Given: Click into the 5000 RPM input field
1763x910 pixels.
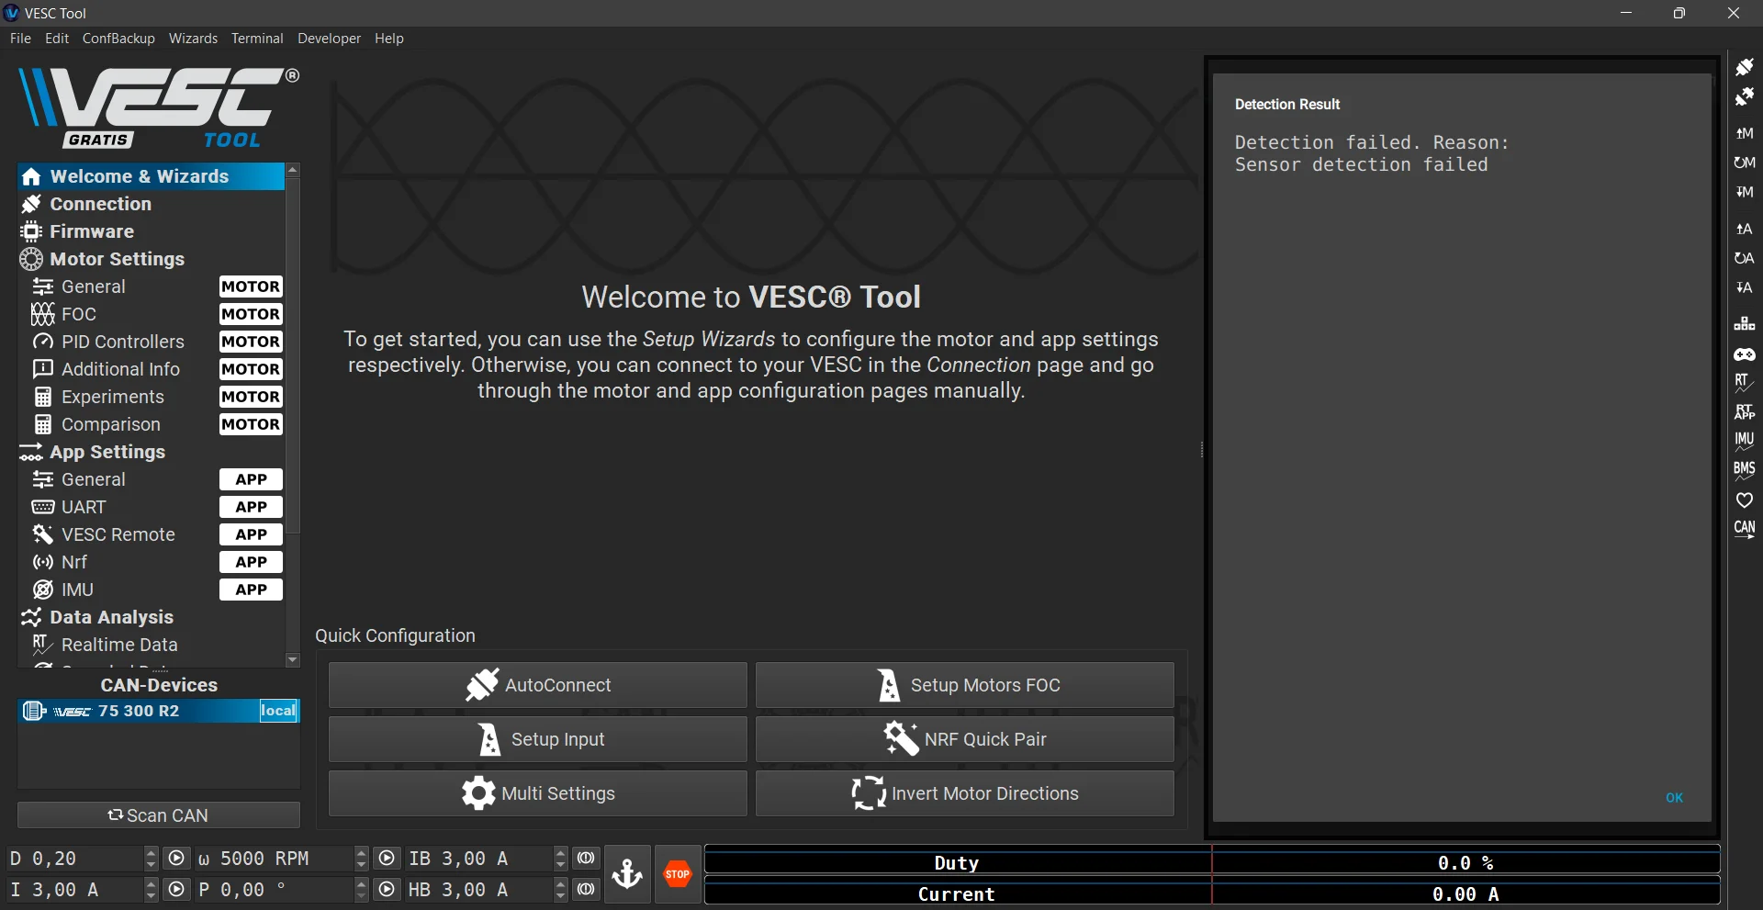Looking at the screenshot, I should [272, 859].
